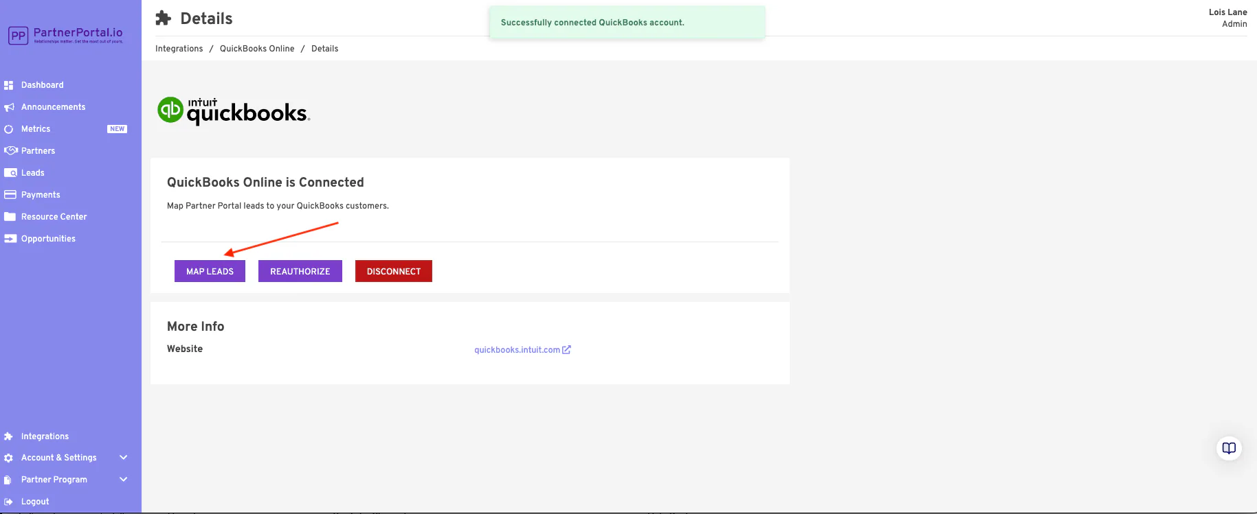
Task: Open Resource Center in the sidebar
Action: tap(54, 217)
